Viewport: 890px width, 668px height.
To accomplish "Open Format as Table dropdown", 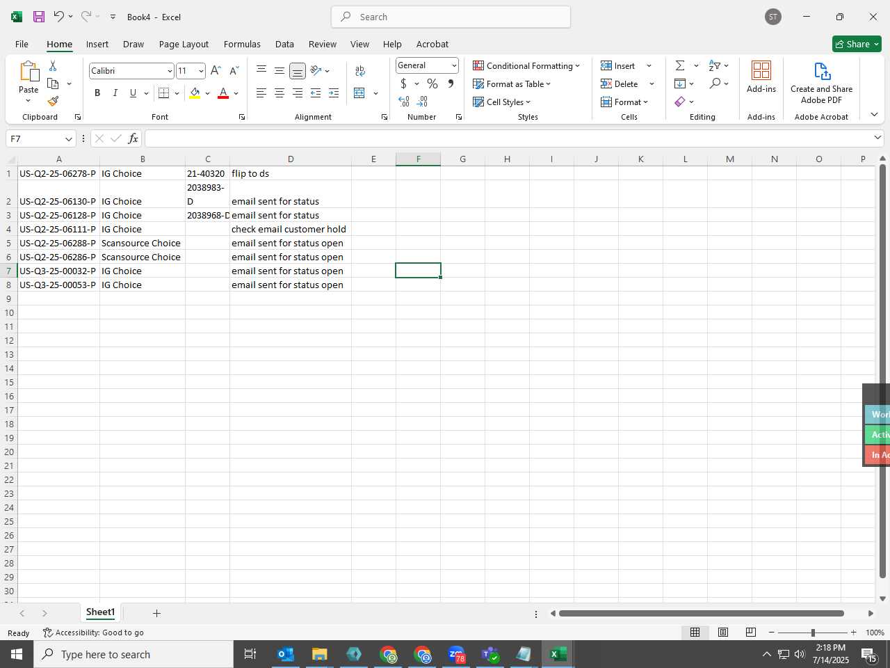I will click(x=512, y=83).
